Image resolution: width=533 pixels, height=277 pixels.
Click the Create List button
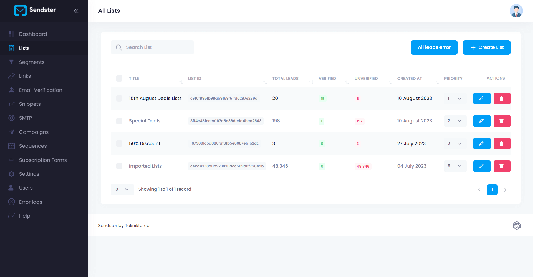pyautogui.click(x=486, y=47)
